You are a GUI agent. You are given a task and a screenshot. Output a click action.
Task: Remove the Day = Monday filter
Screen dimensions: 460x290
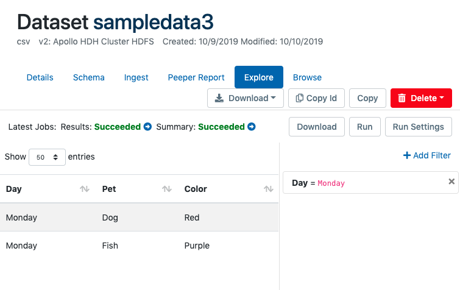click(x=451, y=182)
